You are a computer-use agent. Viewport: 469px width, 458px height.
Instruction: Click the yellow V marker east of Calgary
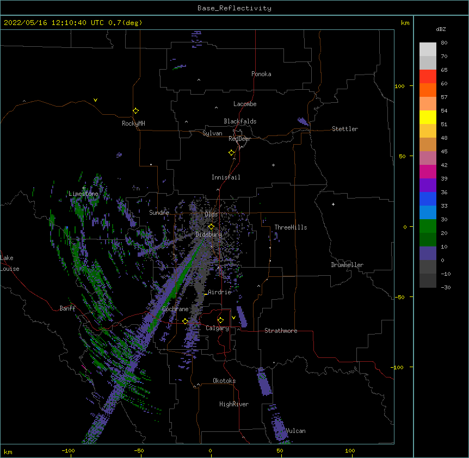233,318
